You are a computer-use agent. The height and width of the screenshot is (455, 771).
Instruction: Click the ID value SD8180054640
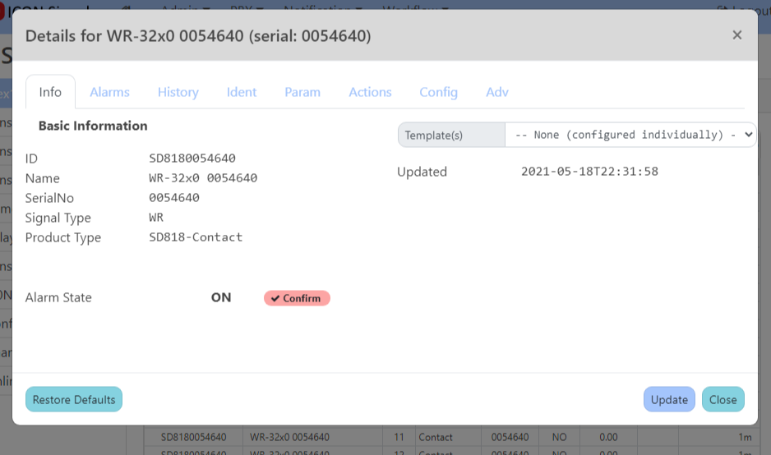[192, 159]
